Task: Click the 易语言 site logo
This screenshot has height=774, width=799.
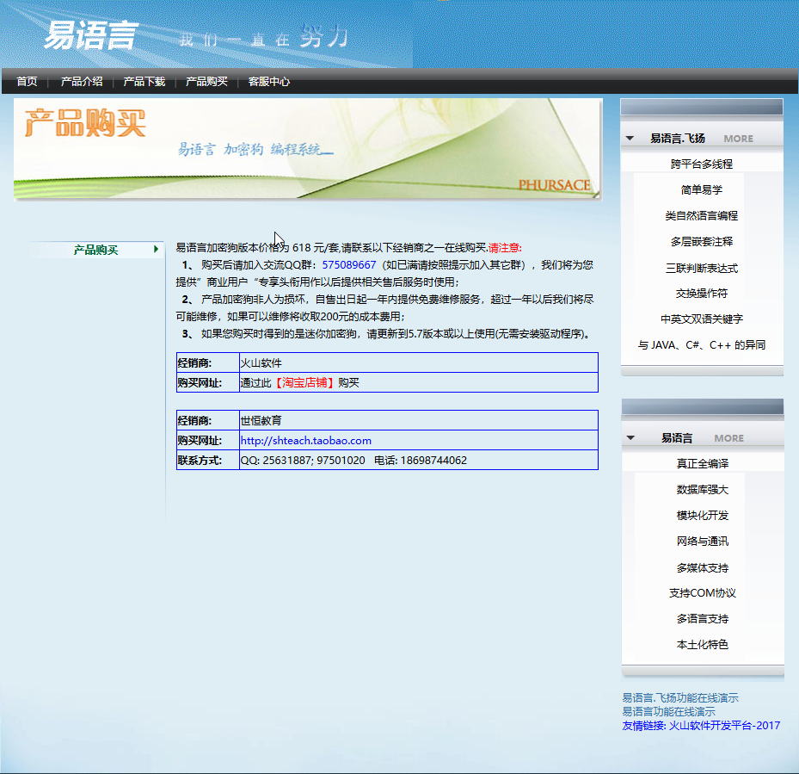Action: click(89, 36)
